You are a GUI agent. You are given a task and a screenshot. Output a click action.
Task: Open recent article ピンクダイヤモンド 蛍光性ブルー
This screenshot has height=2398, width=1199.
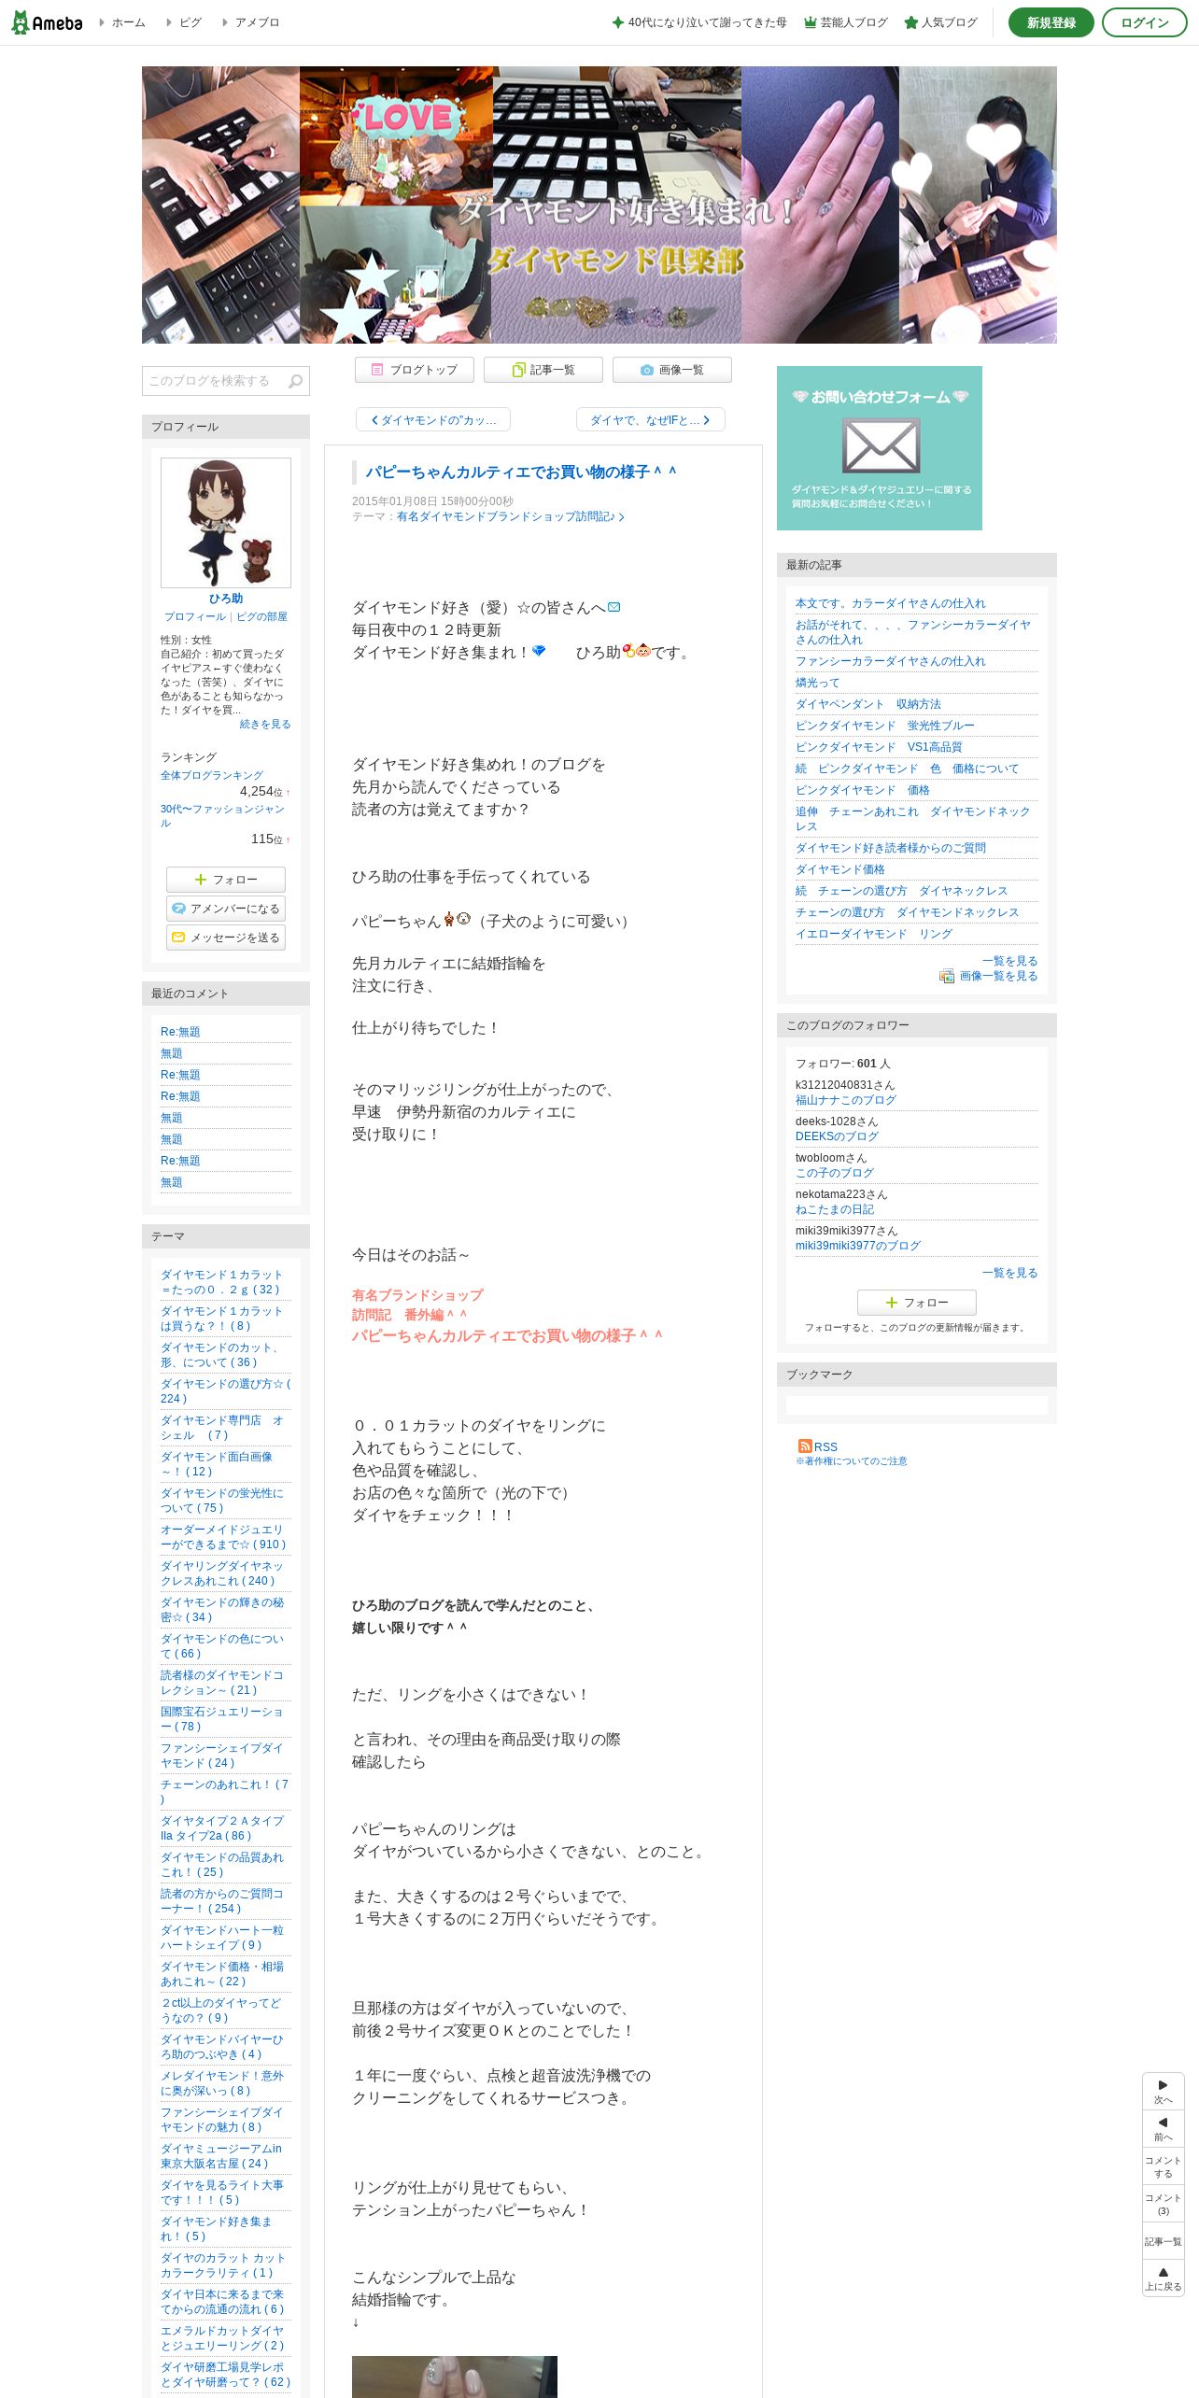[885, 726]
